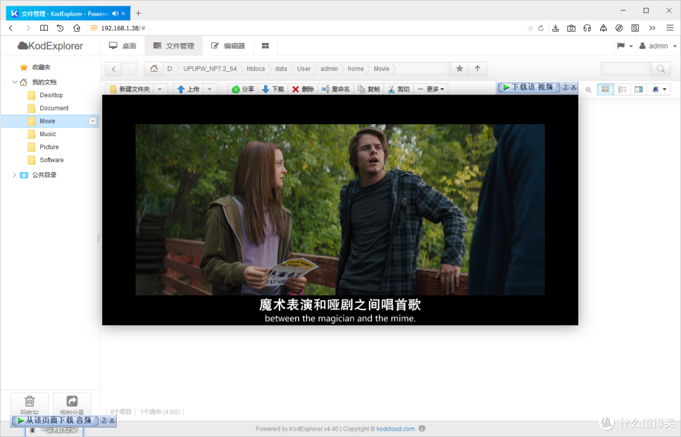Screen dimensions: 681x437
Task: Jump to the User breadcrumb
Action: pyautogui.click(x=303, y=69)
